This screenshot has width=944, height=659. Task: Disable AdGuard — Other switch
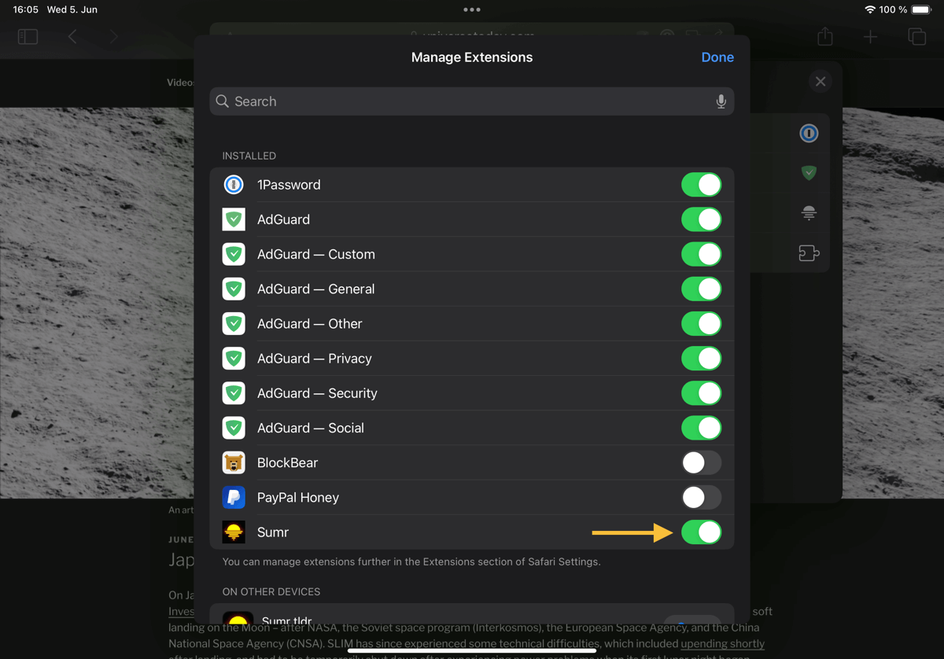701,323
